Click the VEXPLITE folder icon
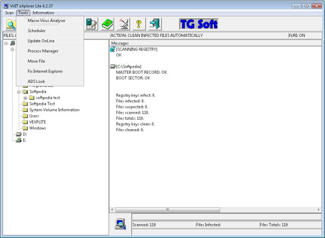 (x=25, y=122)
